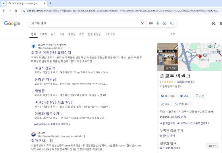Get directions with 경로 button
The width and height of the screenshot is (222, 153).
coord(184,96)
